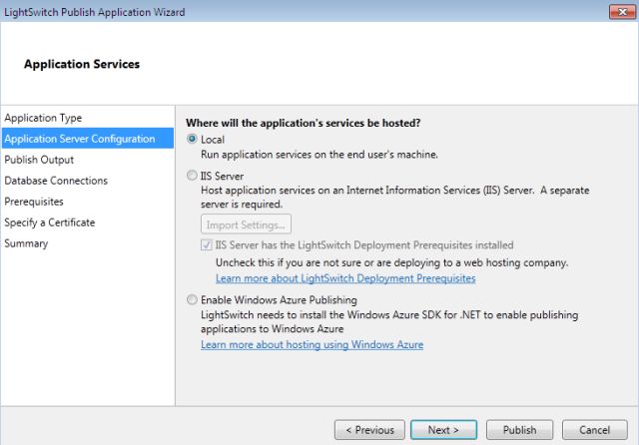Toggle IIS Server has Deployment Prerequisites checkbox
The height and width of the screenshot is (445, 639).
[x=207, y=244]
